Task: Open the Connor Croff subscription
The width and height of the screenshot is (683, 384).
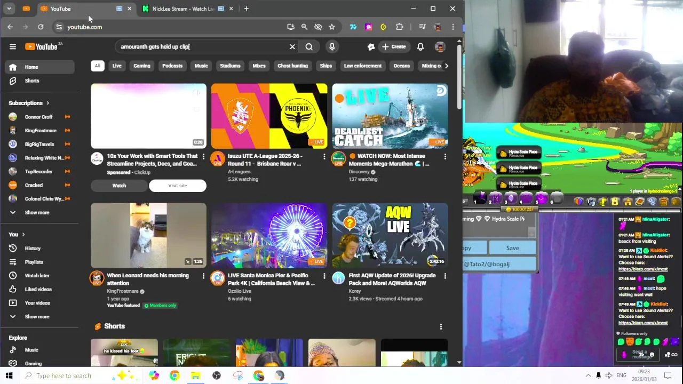Action: pyautogui.click(x=40, y=117)
